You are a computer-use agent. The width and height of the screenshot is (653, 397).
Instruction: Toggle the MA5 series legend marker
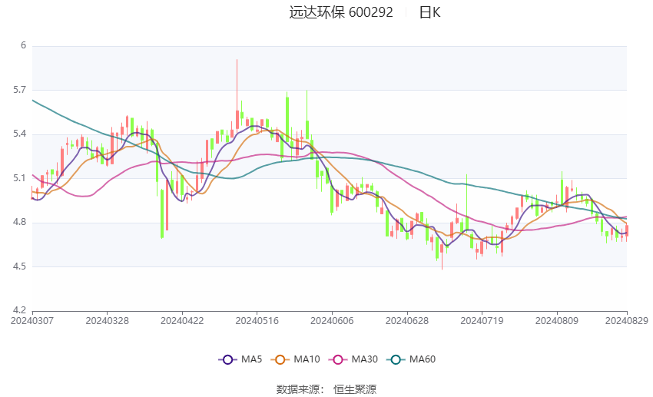[x=227, y=359]
